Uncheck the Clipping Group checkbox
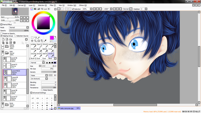This screenshot has width=201, height=113. click(1, 36)
